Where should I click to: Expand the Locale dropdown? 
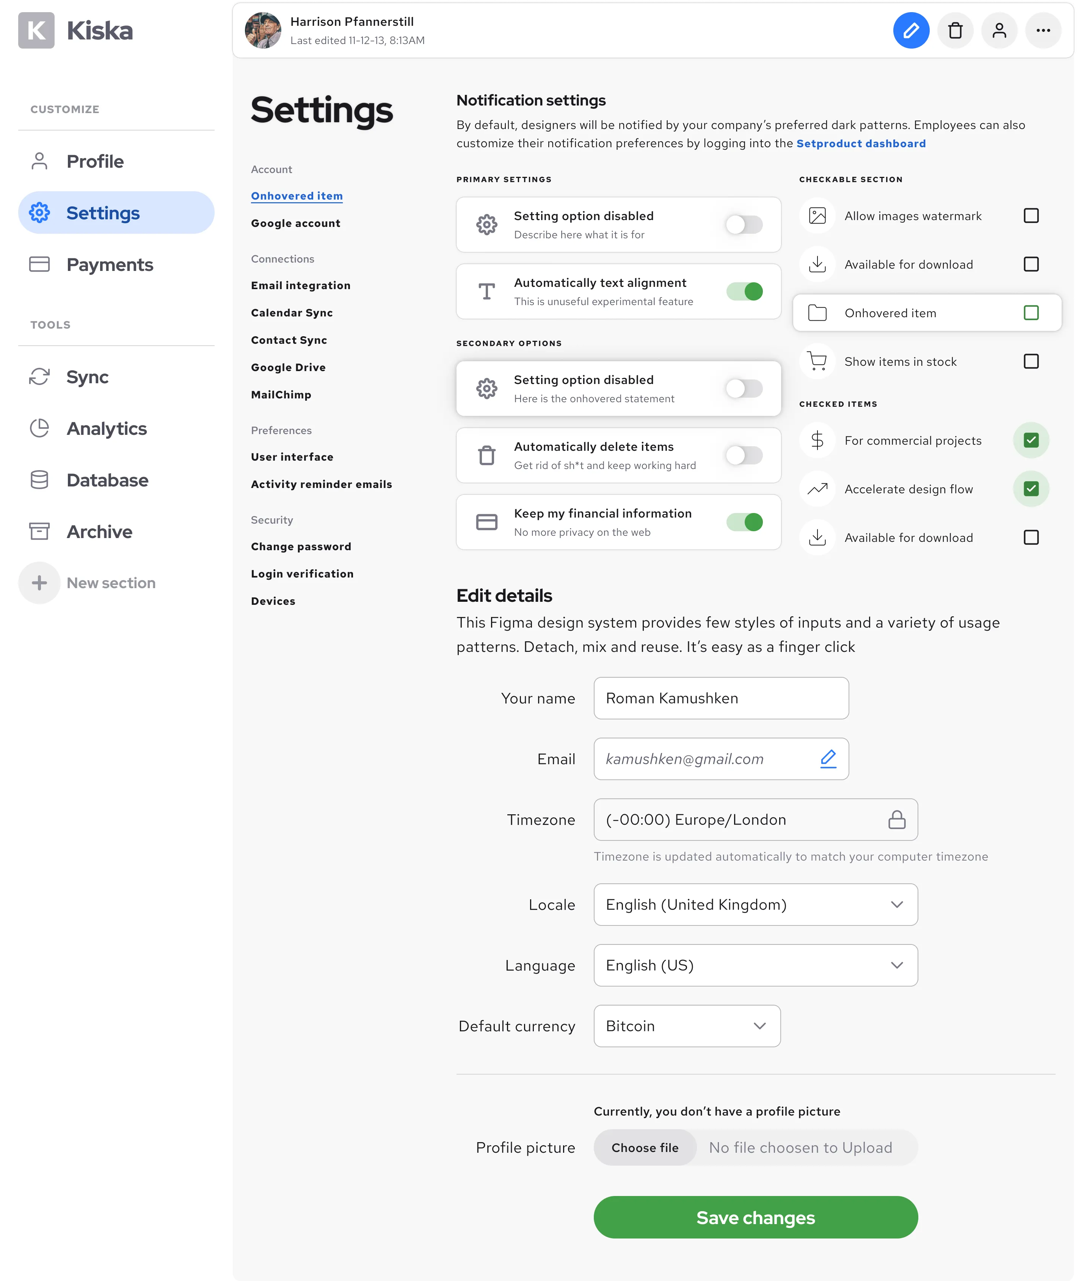(755, 905)
